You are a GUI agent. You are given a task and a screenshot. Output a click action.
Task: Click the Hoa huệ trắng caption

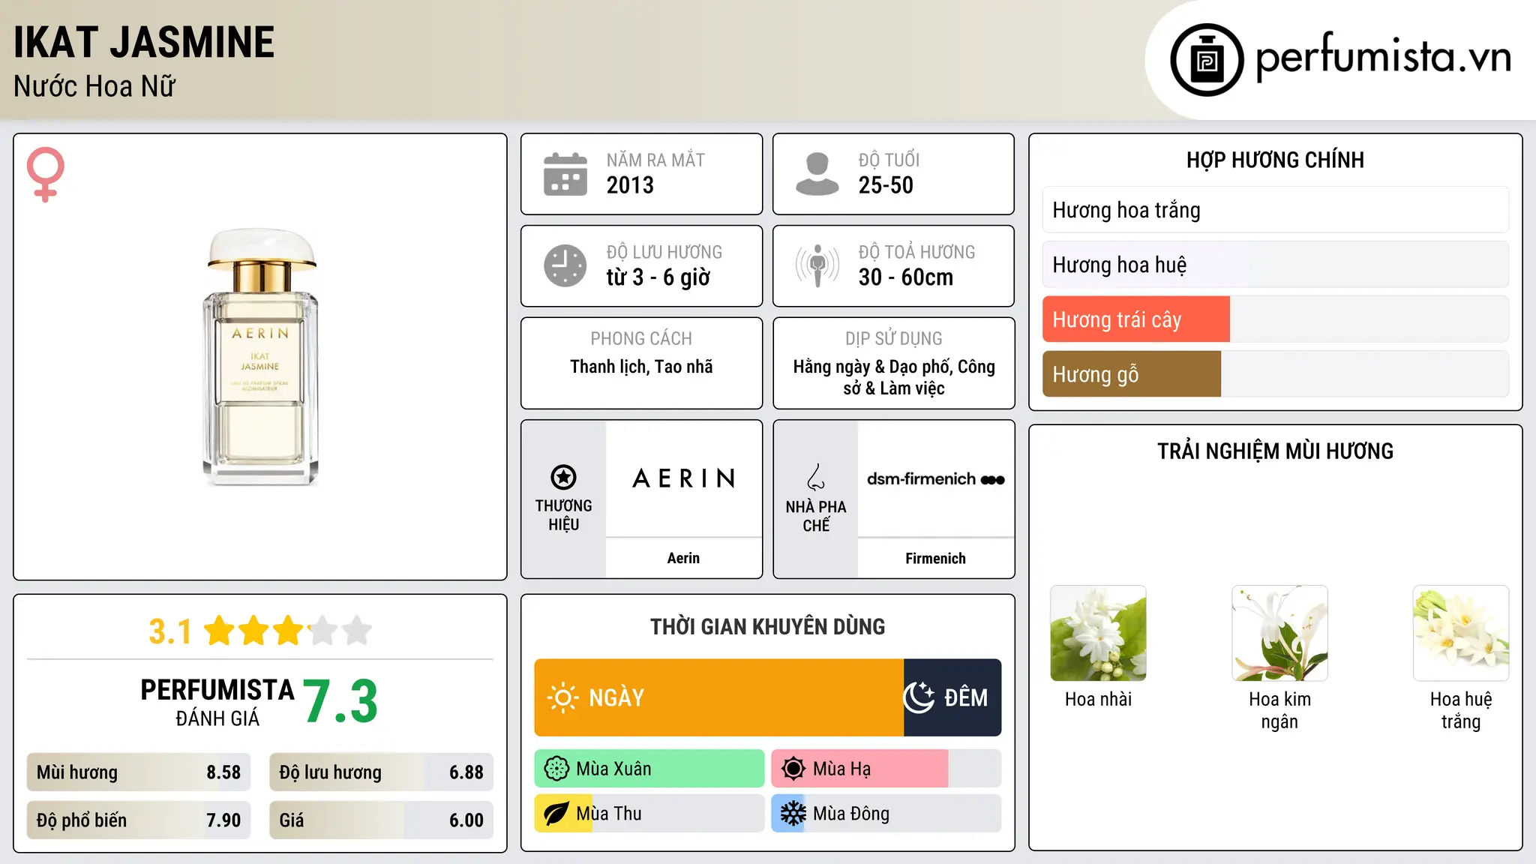(1461, 710)
